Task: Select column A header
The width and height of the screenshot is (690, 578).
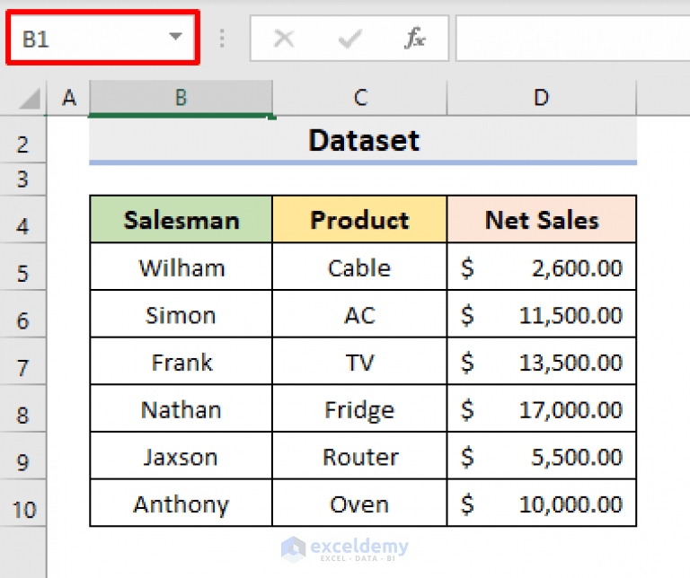Action: pos(68,98)
